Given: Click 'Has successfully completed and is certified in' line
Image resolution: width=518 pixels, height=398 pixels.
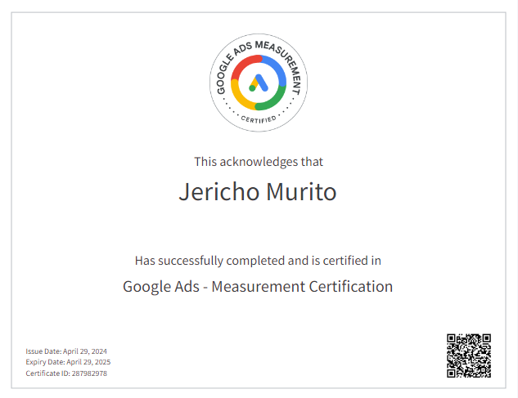Looking at the screenshot, I should (258, 261).
